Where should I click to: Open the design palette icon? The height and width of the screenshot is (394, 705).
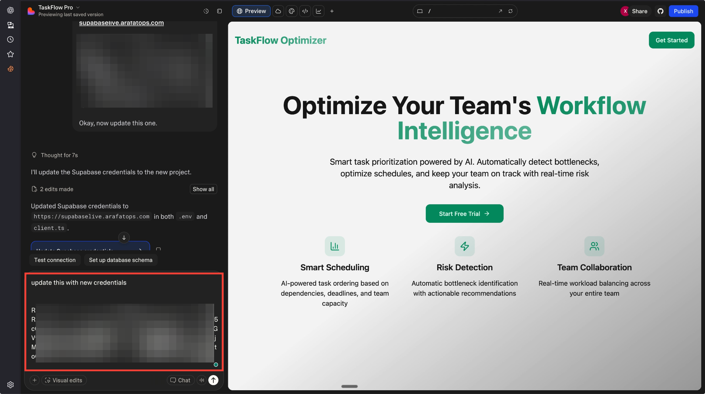pyautogui.click(x=292, y=11)
